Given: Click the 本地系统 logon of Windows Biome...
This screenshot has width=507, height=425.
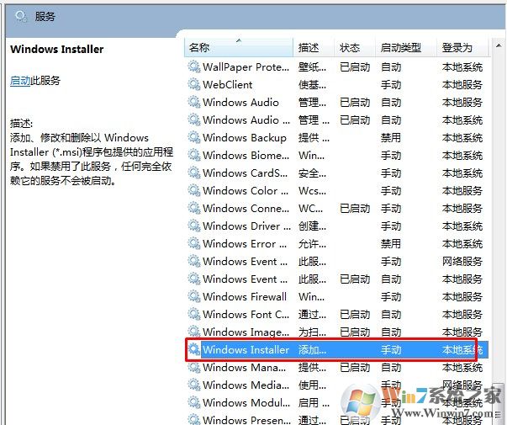Looking at the screenshot, I should [x=462, y=155].
